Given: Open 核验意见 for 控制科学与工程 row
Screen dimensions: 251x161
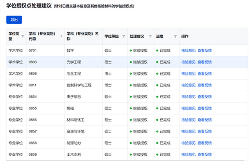Looking at the screenshot, I should coord(188,85).
